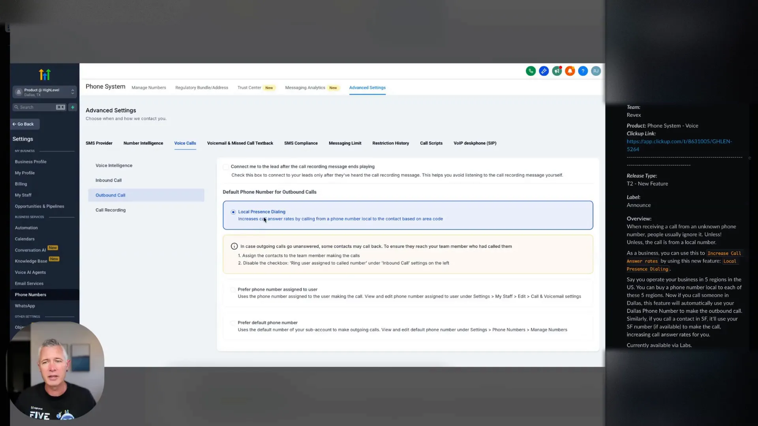Expand the Product @ HighLevel account switcher

click(x=44, y=92)
